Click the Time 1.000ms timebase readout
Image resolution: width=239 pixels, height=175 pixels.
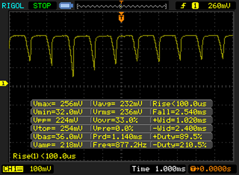[x=159, y=169]
